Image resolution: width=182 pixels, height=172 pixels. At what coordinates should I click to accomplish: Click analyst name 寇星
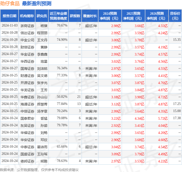coord(44,61)
